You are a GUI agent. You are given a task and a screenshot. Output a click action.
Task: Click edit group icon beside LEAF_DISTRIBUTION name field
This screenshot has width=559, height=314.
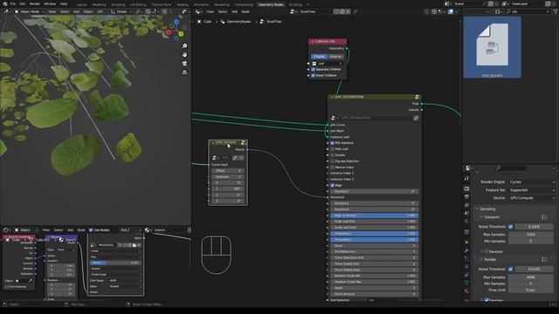416,118
